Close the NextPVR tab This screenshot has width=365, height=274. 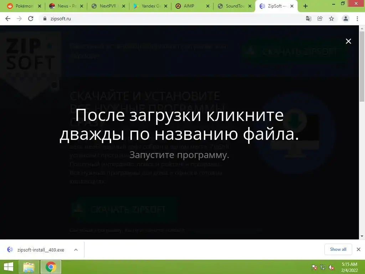pos(124,6)
